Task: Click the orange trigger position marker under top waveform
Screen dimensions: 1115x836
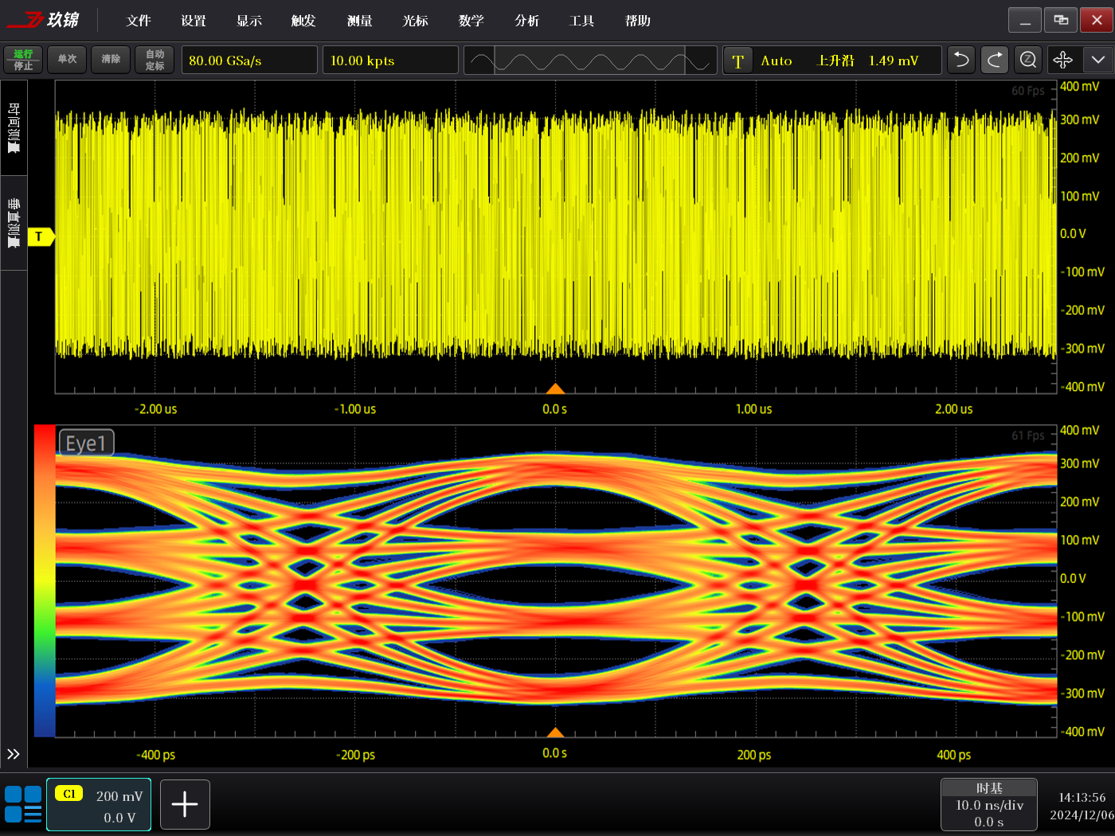Action: [x=555, y=389]
